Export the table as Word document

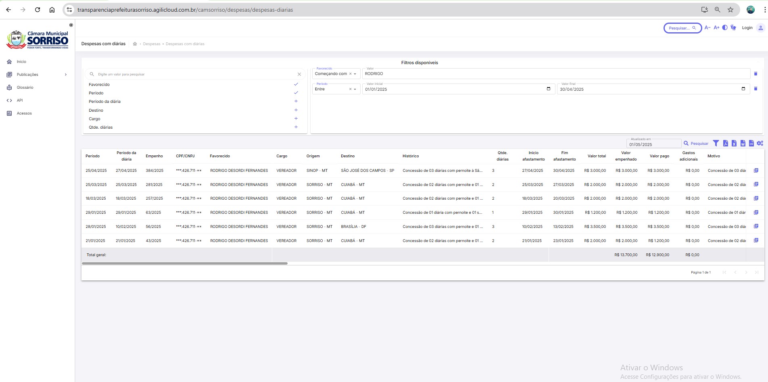point(743,143)
